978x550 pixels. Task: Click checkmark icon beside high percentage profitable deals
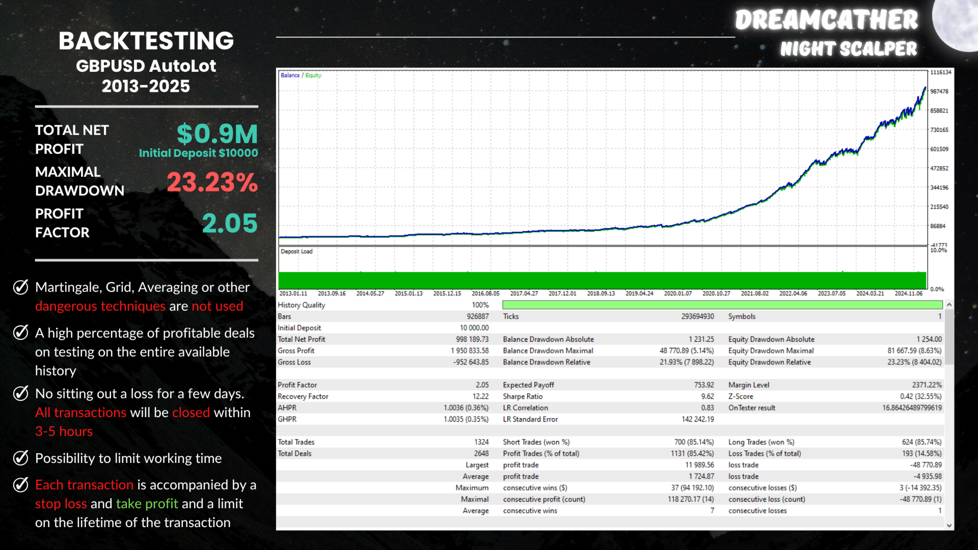tap(20, 333)
